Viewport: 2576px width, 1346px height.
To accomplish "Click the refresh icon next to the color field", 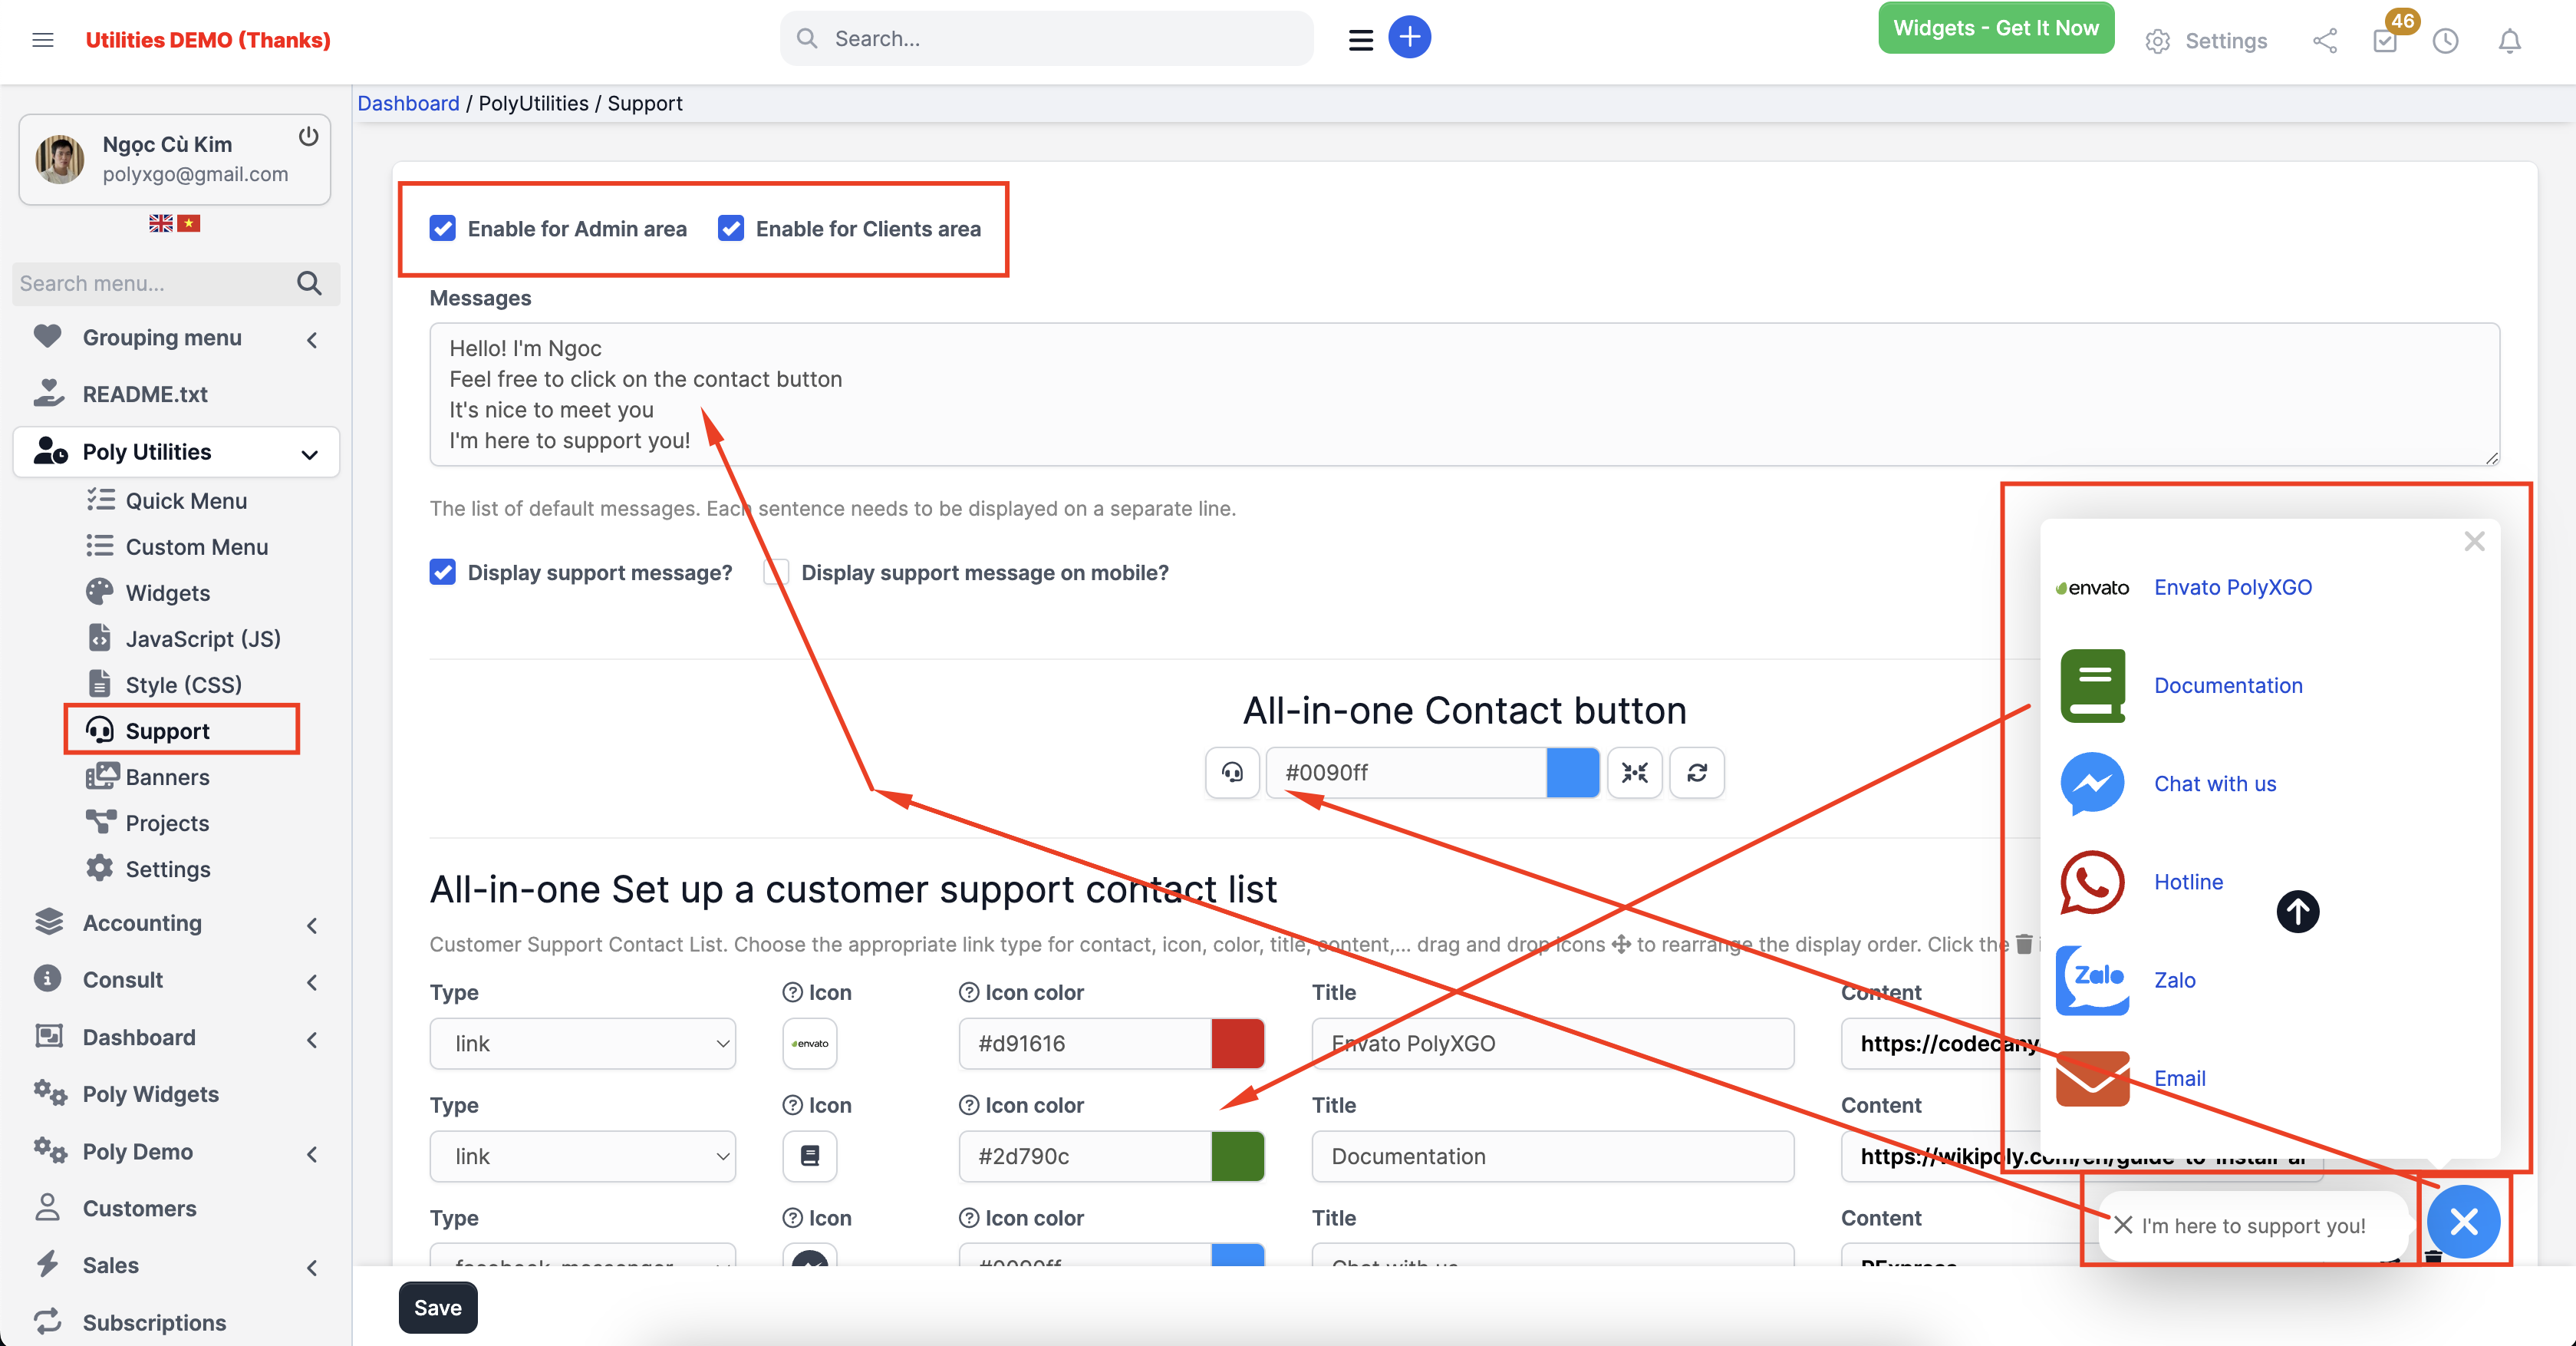I will pos(1696,773).
